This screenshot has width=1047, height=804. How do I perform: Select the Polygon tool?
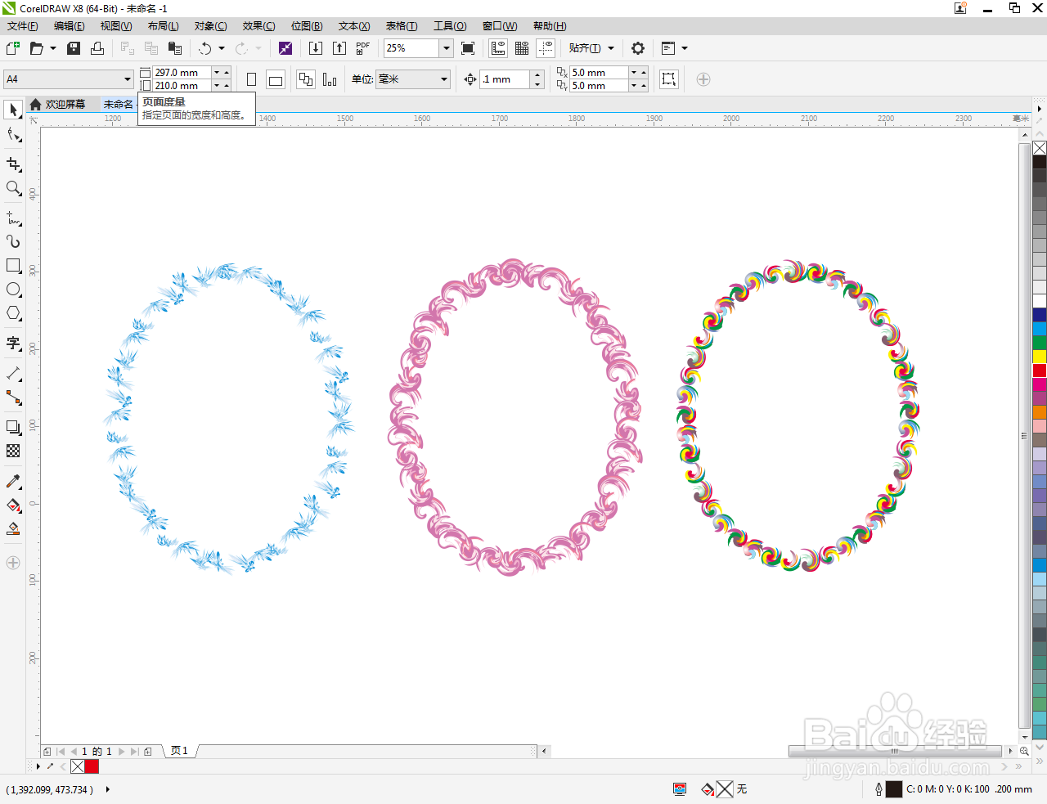point(13,313)
